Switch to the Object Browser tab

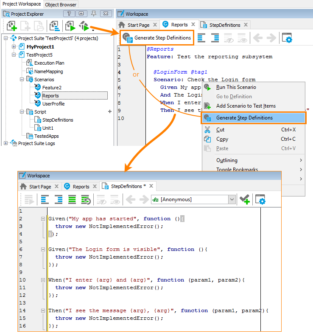click(x=61, y=5)
